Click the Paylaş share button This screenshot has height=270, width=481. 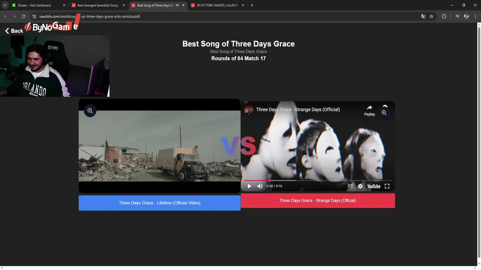369,110
